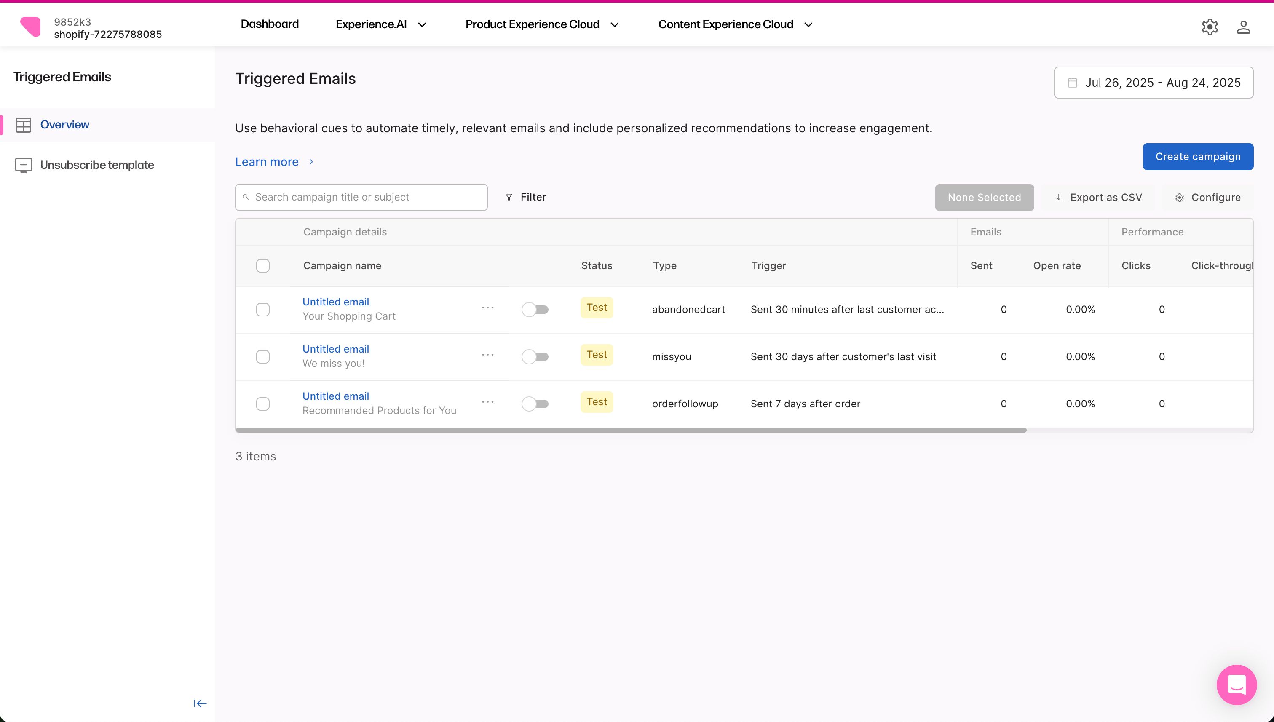
Task: Click the horizontal table scrollbar
Action: (x=631, y=430)
